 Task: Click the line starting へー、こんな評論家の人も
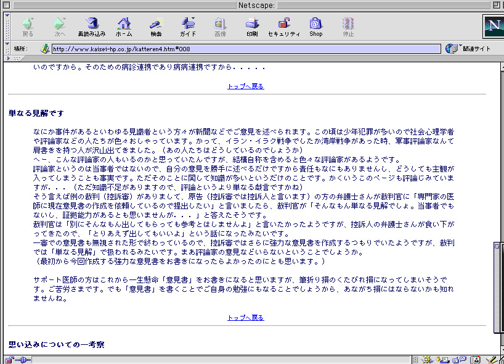coord(217,160)
